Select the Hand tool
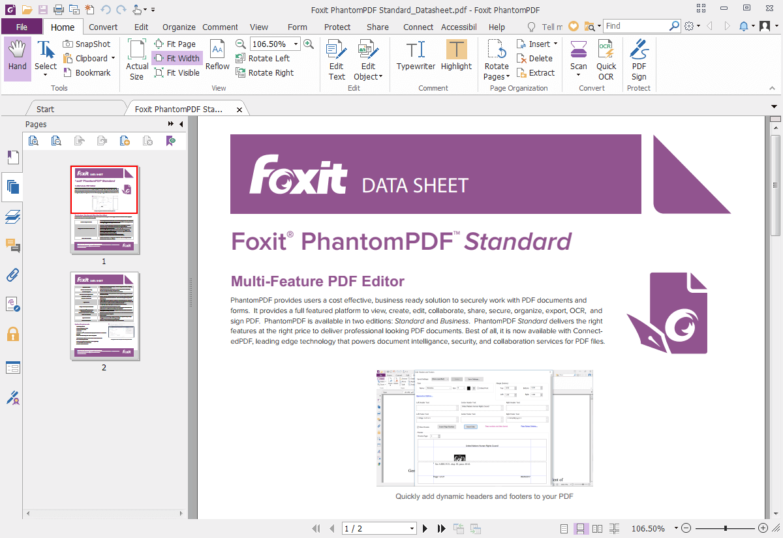The height and width of the screenshot is (538, 783). point(17,58)
